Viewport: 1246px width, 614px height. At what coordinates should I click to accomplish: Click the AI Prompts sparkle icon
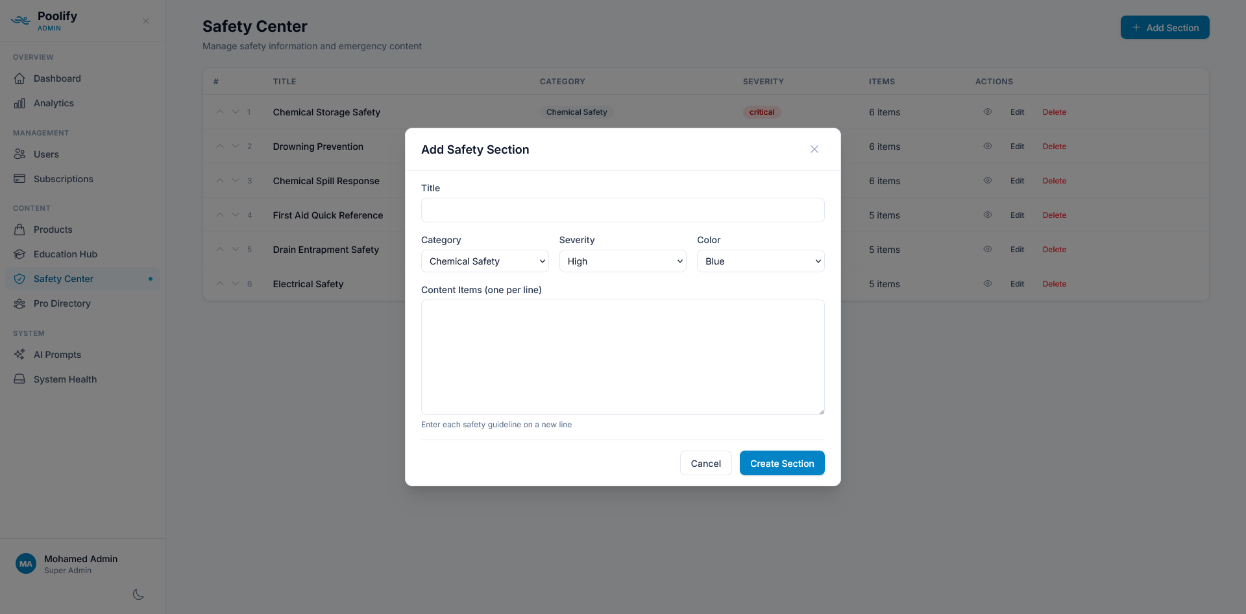pos(19,355)
